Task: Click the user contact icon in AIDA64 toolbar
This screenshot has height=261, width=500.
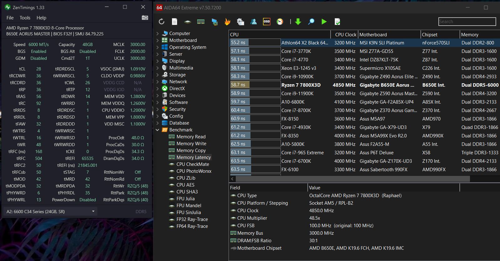Action: click(254, 22)
